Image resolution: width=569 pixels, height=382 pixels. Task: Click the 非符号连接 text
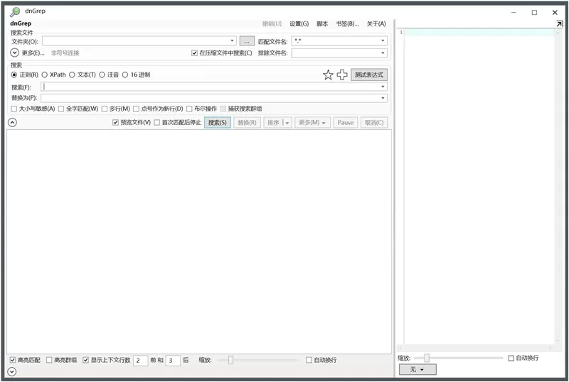65,53
